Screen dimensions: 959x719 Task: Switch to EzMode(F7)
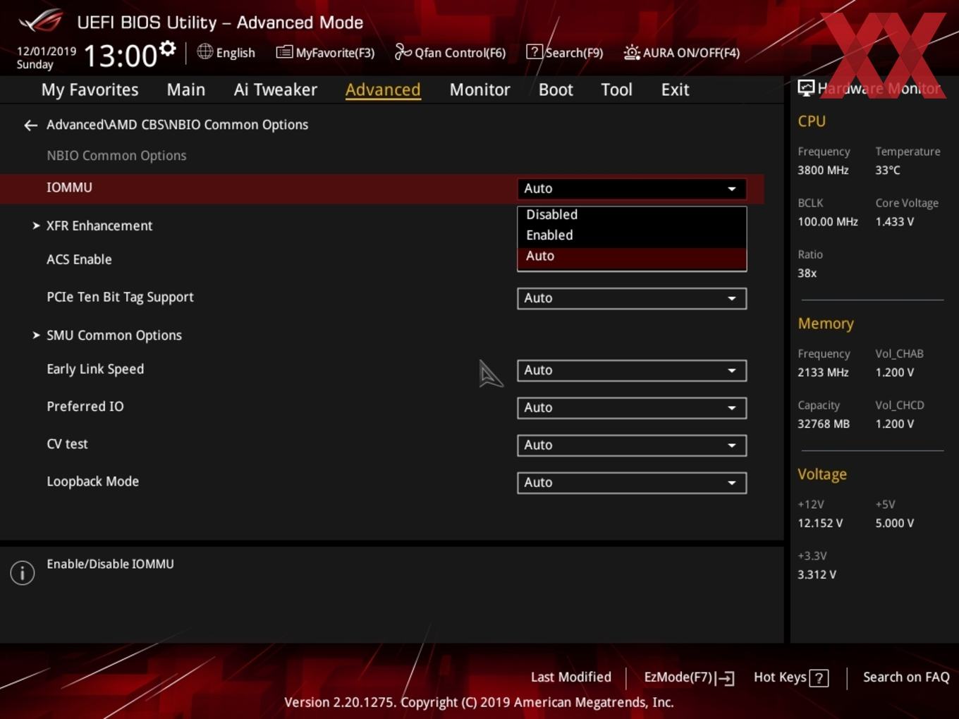(x=689, y=677)
